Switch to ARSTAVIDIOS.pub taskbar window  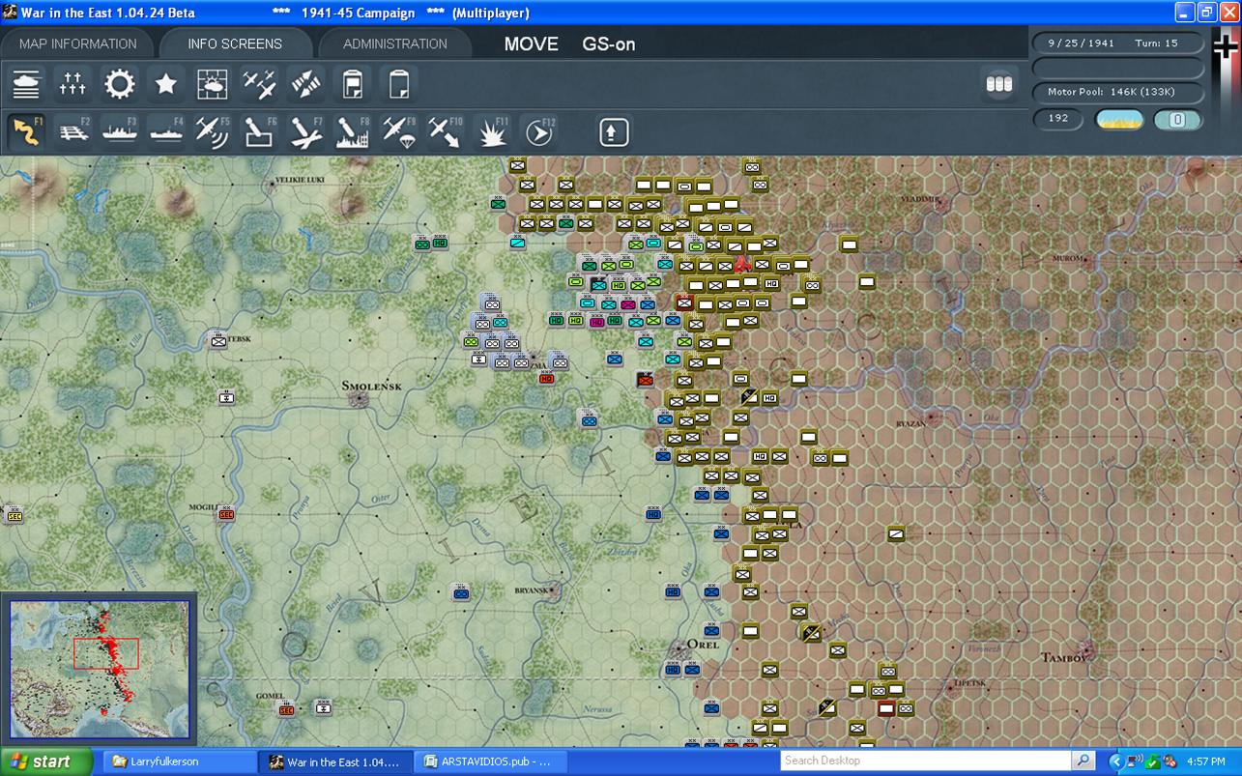click(490, 762)
